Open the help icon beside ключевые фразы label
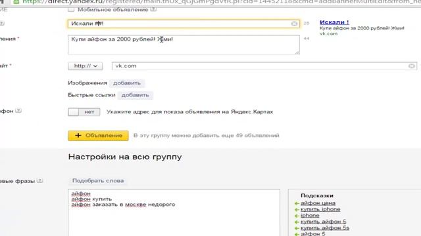The height and width of the screenshot is (236, 421). click(39, 181)
